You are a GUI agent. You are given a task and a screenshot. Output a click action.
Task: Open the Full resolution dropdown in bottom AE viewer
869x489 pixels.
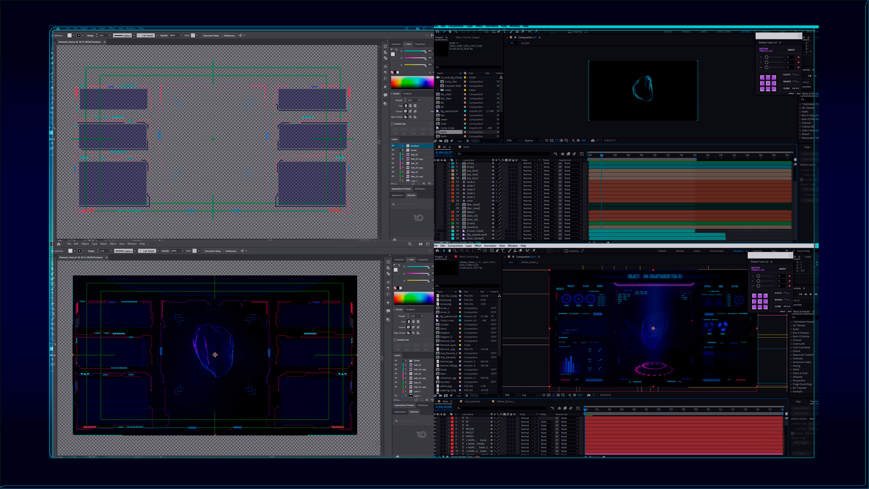pyautogui.click(x=528, y=395)
